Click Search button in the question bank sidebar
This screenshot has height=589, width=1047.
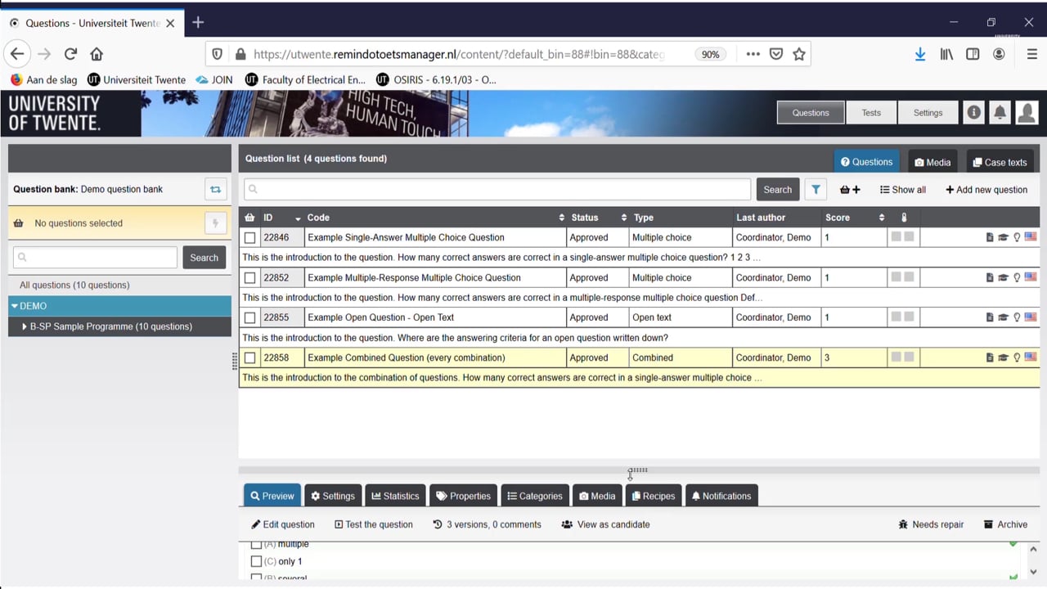point(204,258)
